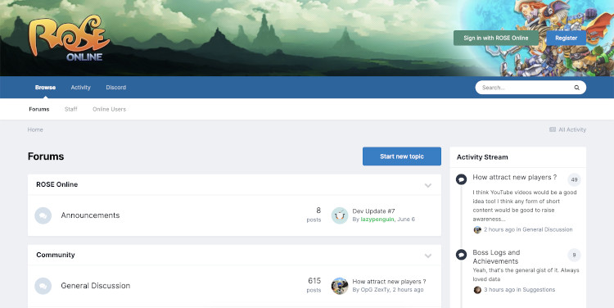Click comment icon beside How attract new players
This screenshot has width=614, height=308.
pyautogui.click(x=461, y=179)
